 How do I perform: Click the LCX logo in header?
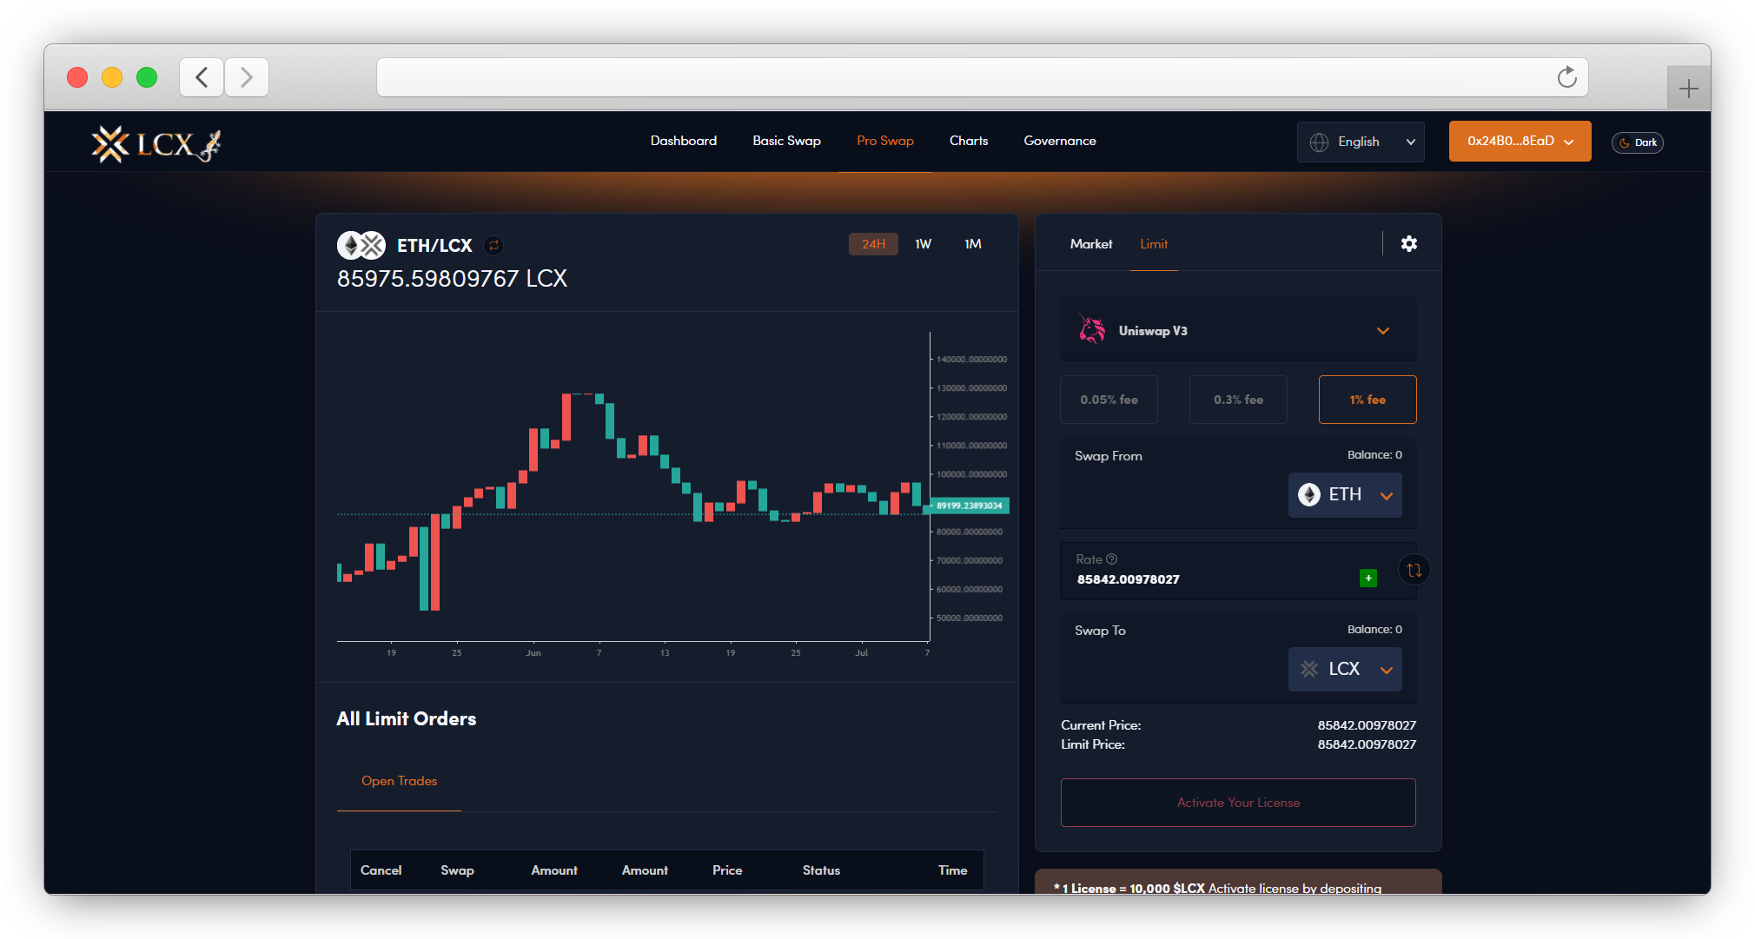[156, 143]
